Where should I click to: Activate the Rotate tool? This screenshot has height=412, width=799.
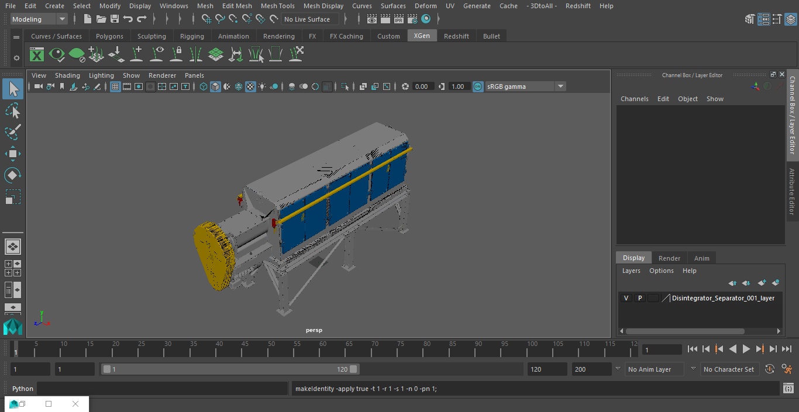(13, 175)
